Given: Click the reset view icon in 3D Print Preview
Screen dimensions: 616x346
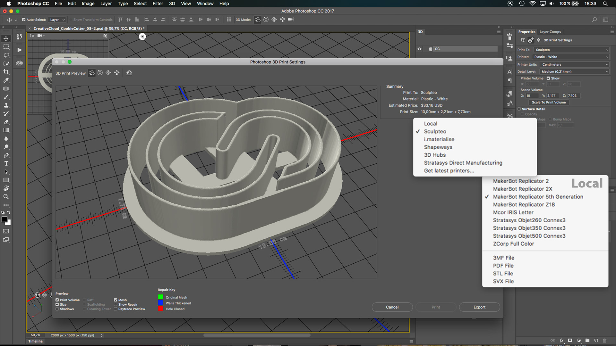Looking at the screenshot, I should 129,73.
